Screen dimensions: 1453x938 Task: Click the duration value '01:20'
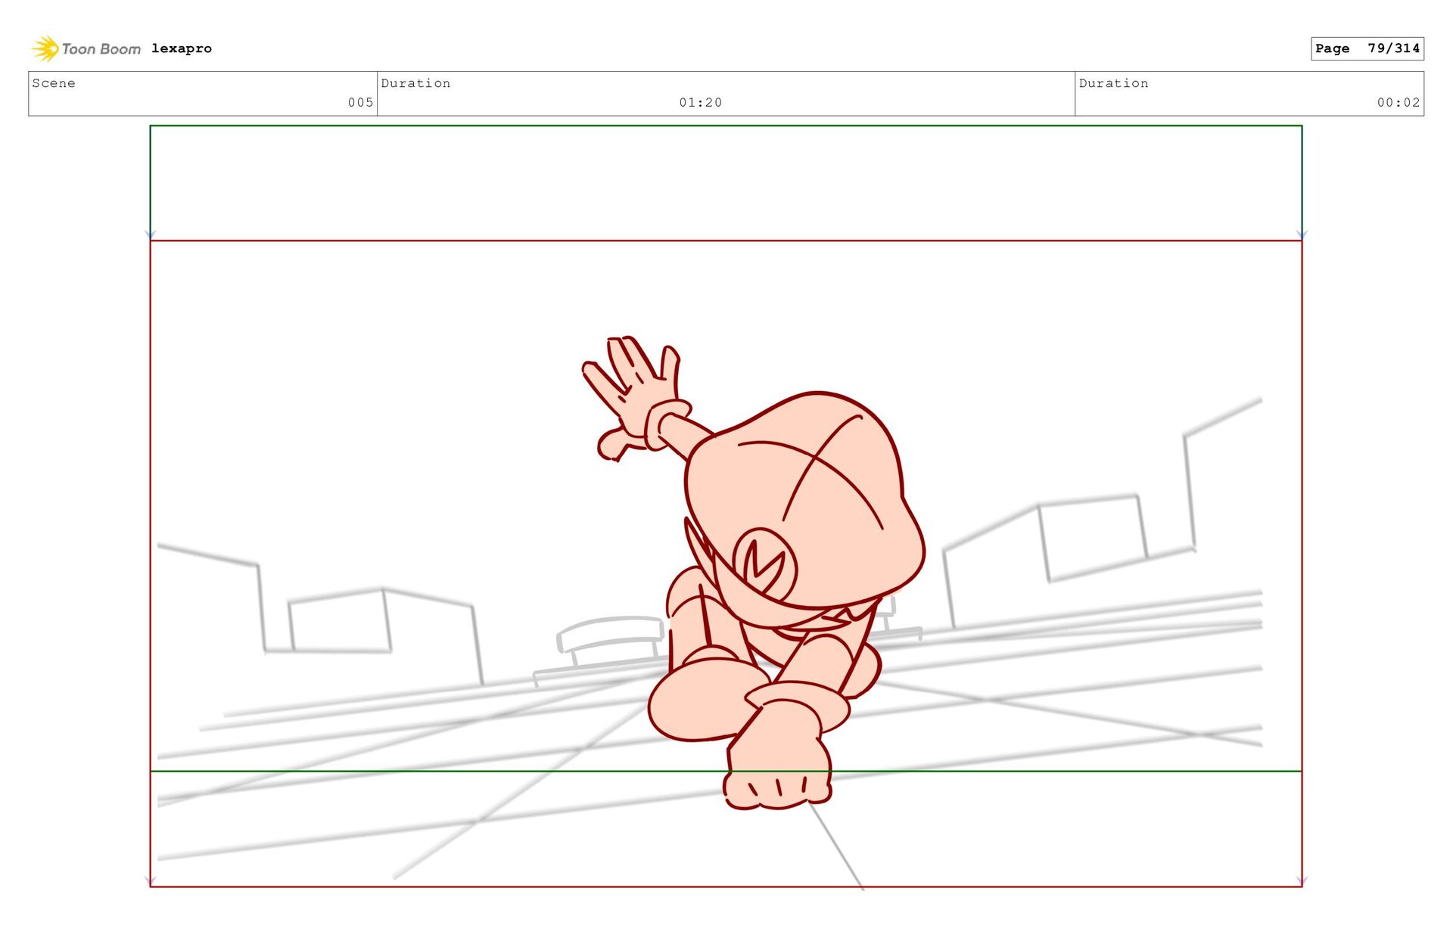click(700, 102)
